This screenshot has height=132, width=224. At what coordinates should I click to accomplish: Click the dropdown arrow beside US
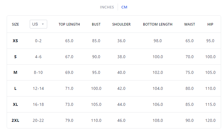point(43,24)
